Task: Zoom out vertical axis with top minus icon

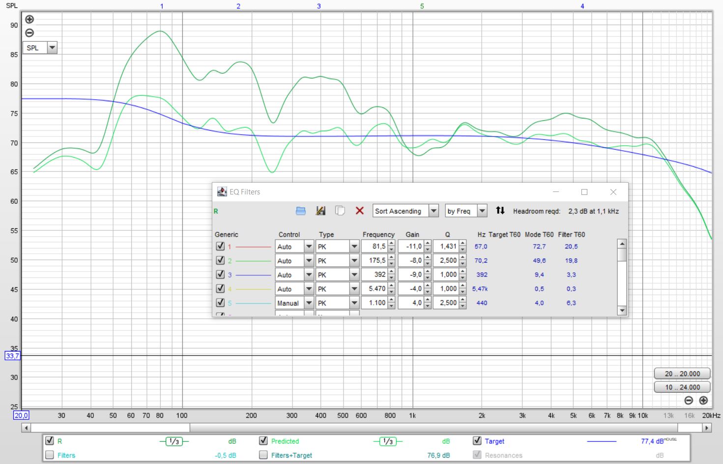Action: pos(29,33)
